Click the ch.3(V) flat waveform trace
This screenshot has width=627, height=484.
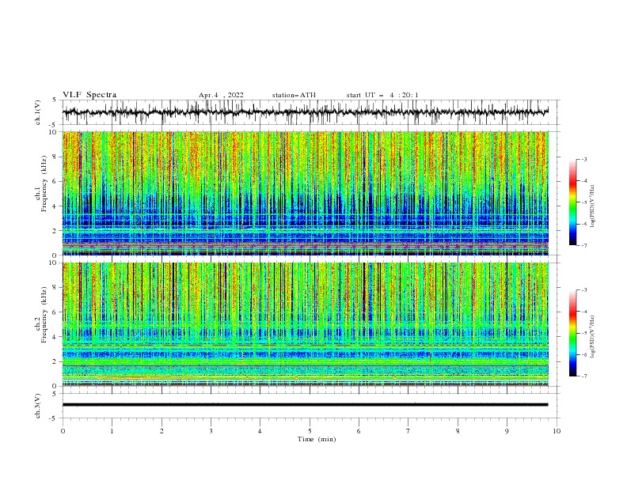(306, 405)
